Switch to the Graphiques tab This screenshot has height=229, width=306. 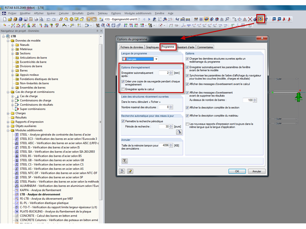(152, 47)
